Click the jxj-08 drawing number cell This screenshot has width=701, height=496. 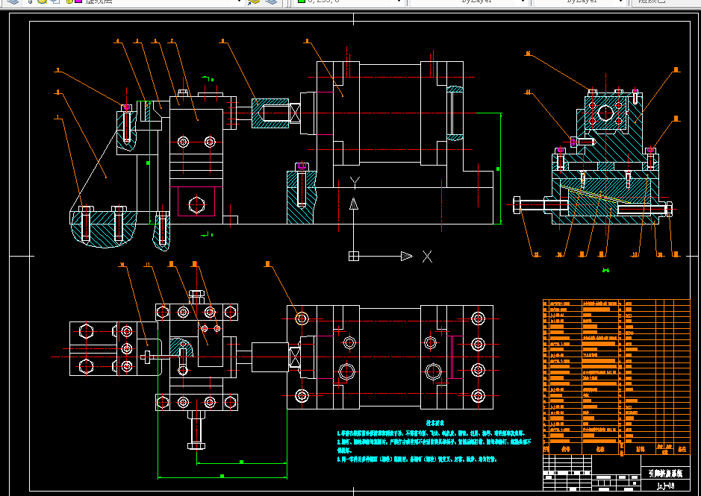(665, 486)
